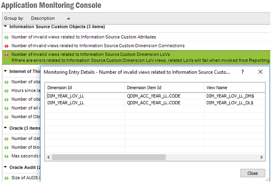This screenshot has height=182, width=272.
Task: Collapse the Oracle Audit group
Action: click(5, 167)
